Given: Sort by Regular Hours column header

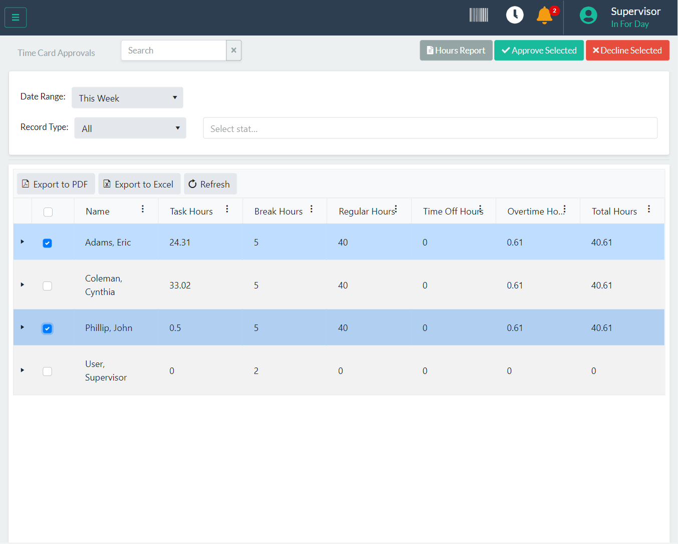Looking at the screenshot, I should (x=367, y=211).
